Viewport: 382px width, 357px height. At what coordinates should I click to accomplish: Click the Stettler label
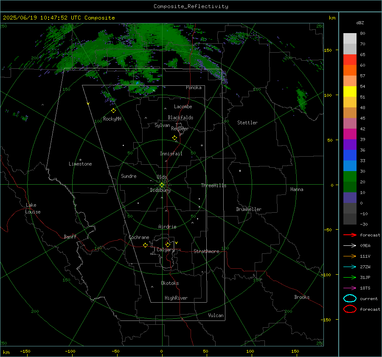247,123
